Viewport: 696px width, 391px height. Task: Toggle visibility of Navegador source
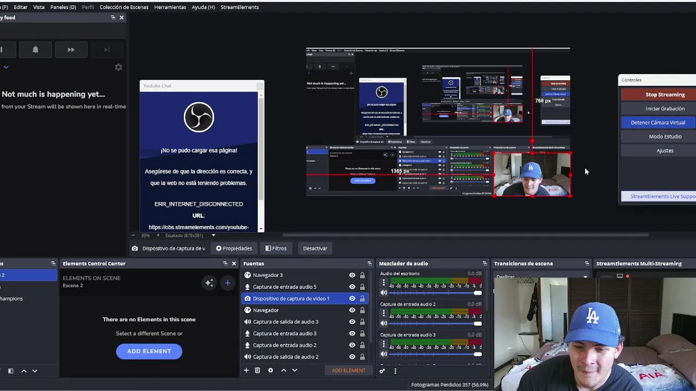point(352,310)
